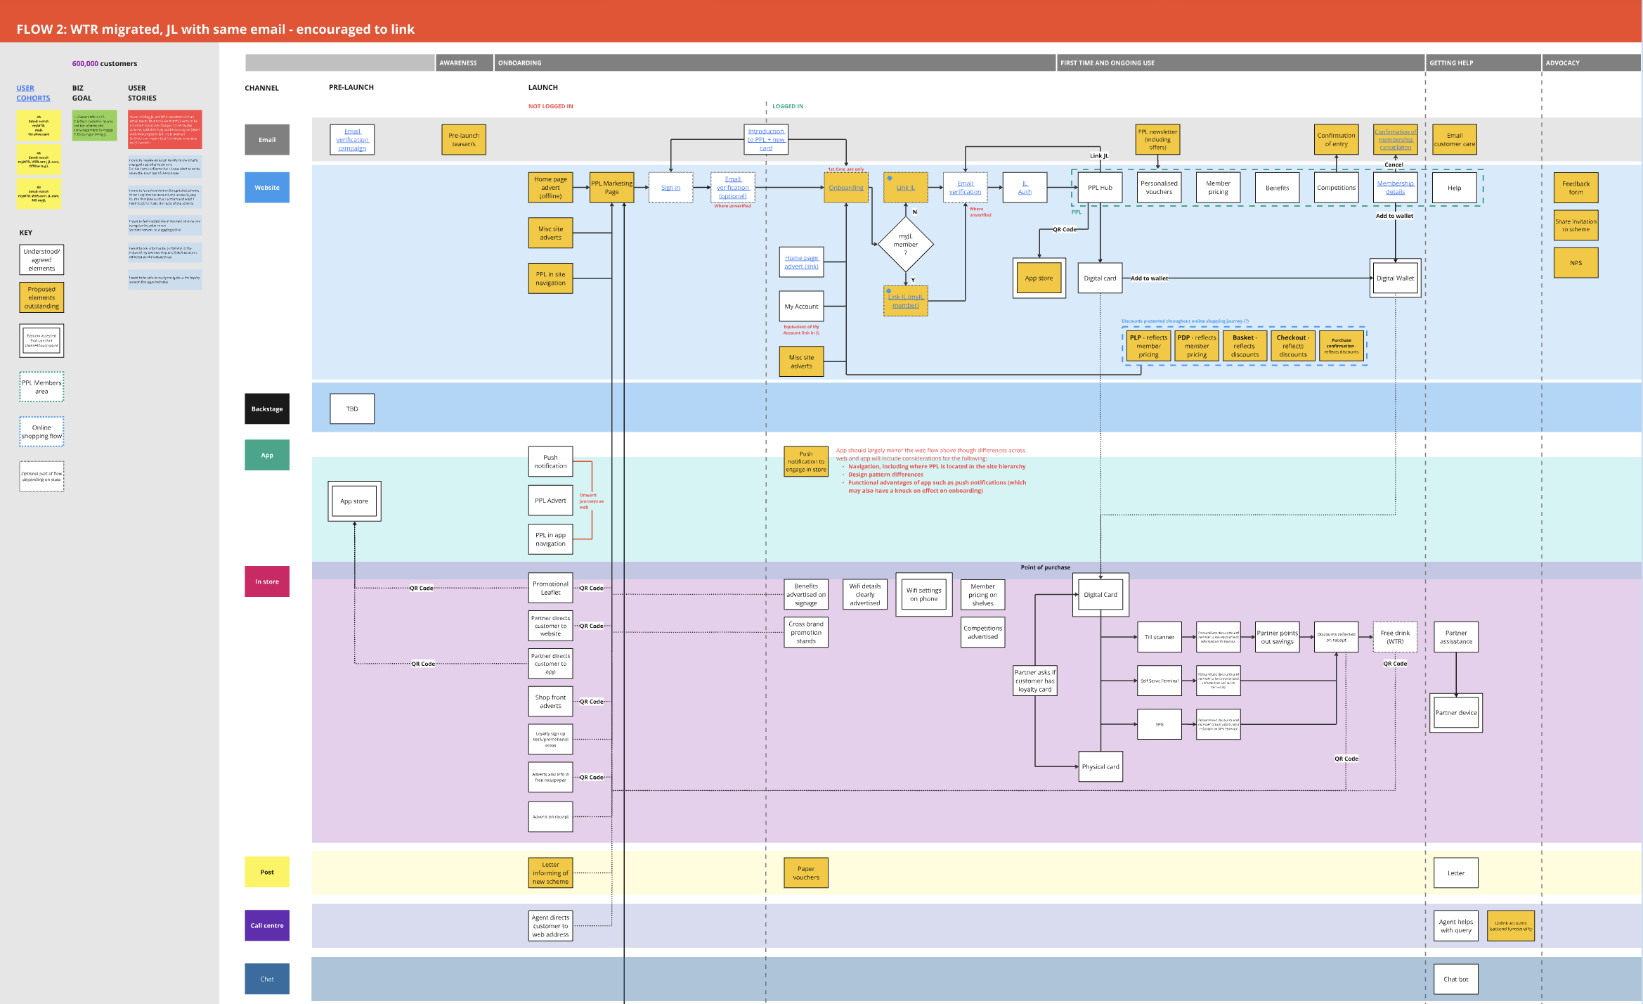The width and height of the screenshot is (1643, 1004).
Task: Open the "Onboarding" node link
Action: [845, 187]
